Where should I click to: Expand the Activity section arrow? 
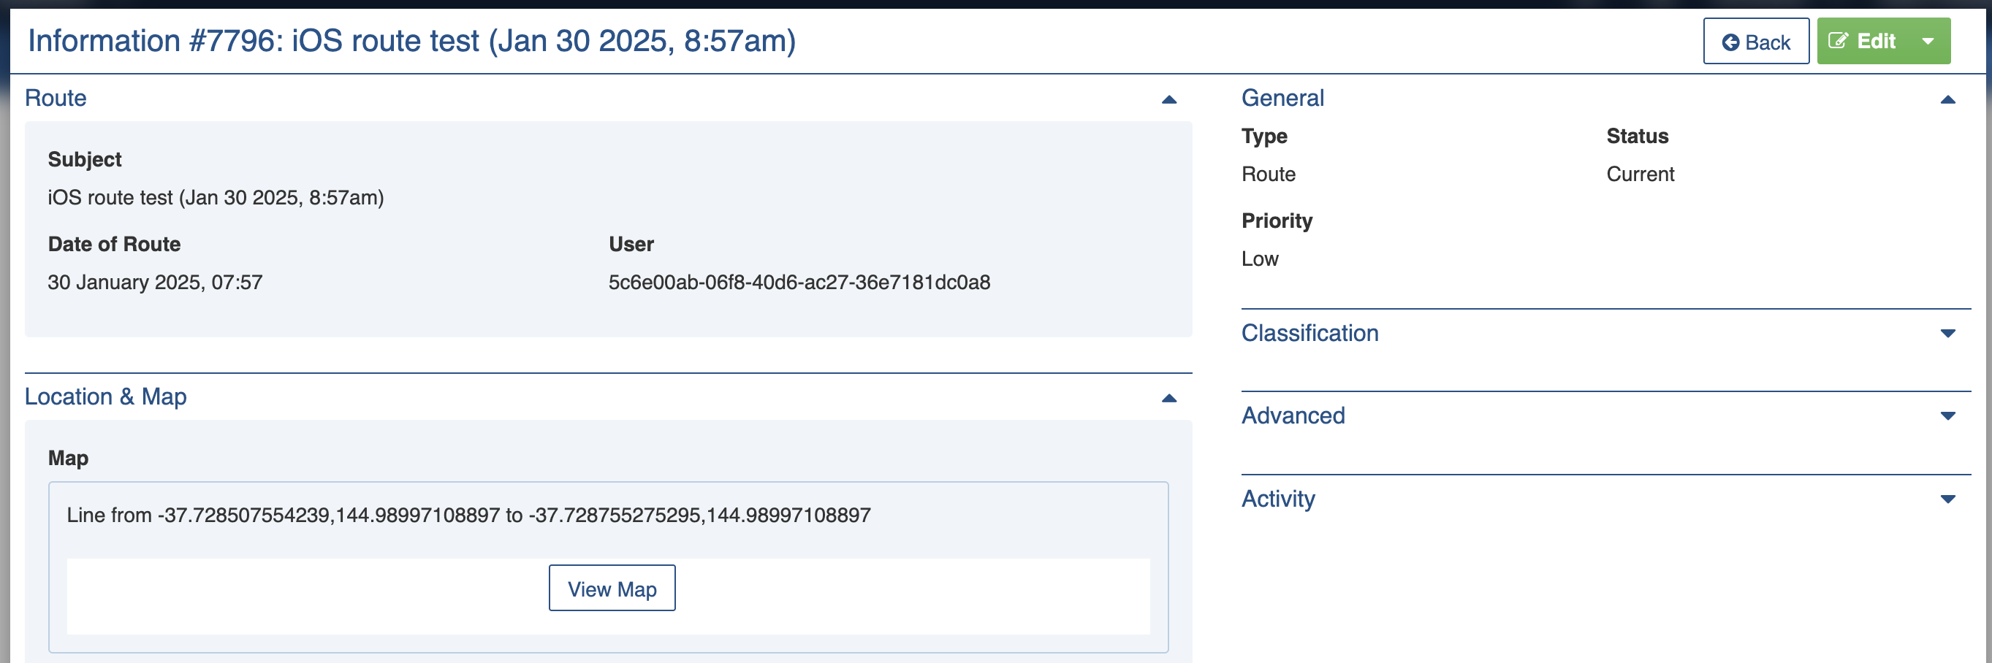click(x=1947, y=499)
